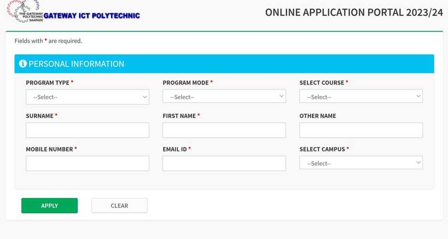Click the PERSONAL INFORMATION header title text
The width and height of the screenshot is (448, 239).
[76, 64]
